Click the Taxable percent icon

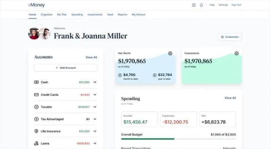(36, 107)
